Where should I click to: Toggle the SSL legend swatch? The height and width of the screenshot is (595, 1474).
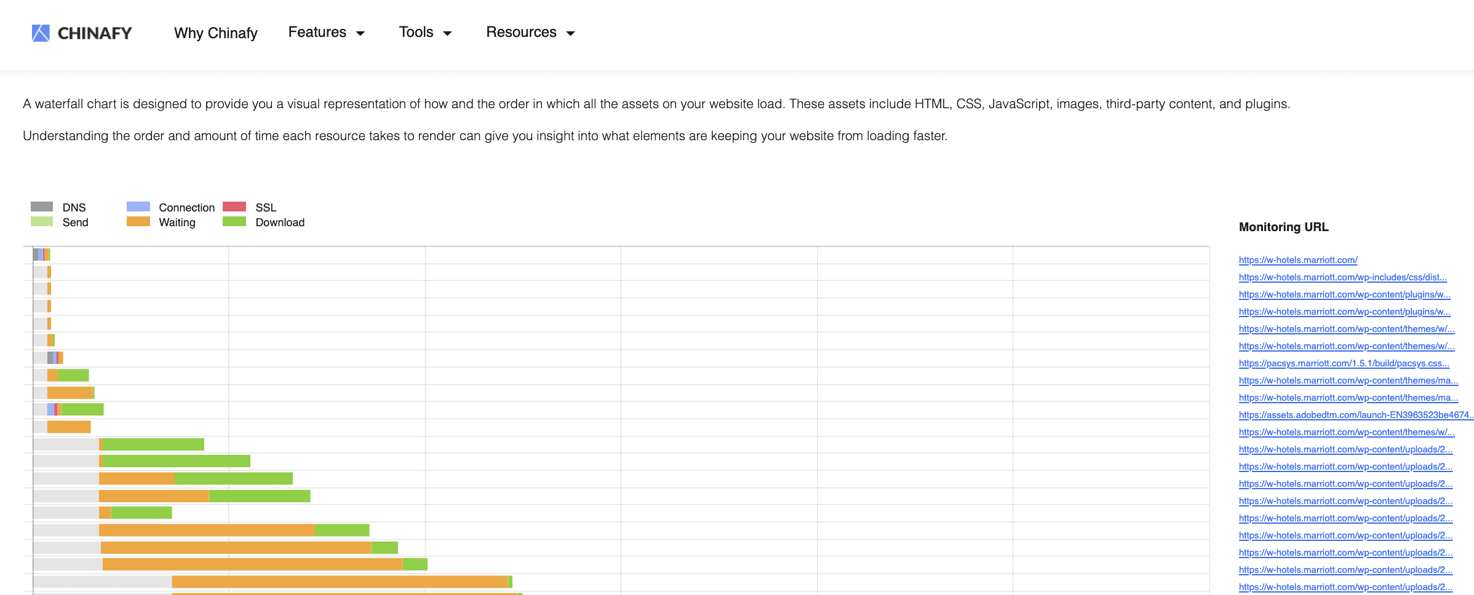(234, 207)
